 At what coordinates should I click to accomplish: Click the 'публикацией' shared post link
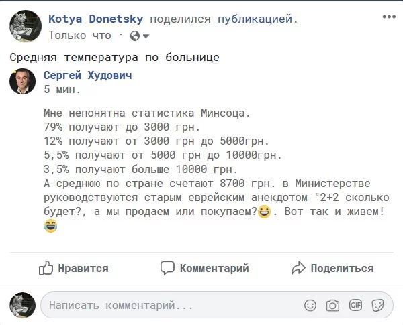click(x=257, y=19)
